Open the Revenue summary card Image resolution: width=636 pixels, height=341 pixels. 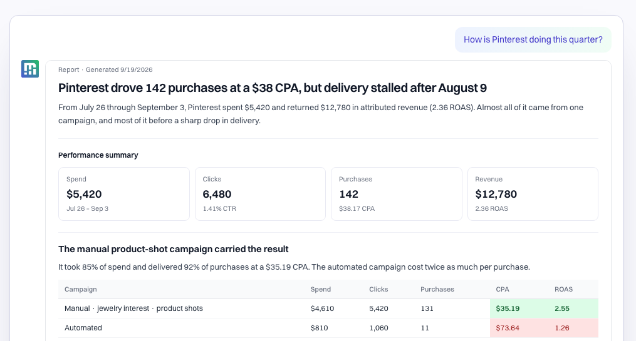533,194
